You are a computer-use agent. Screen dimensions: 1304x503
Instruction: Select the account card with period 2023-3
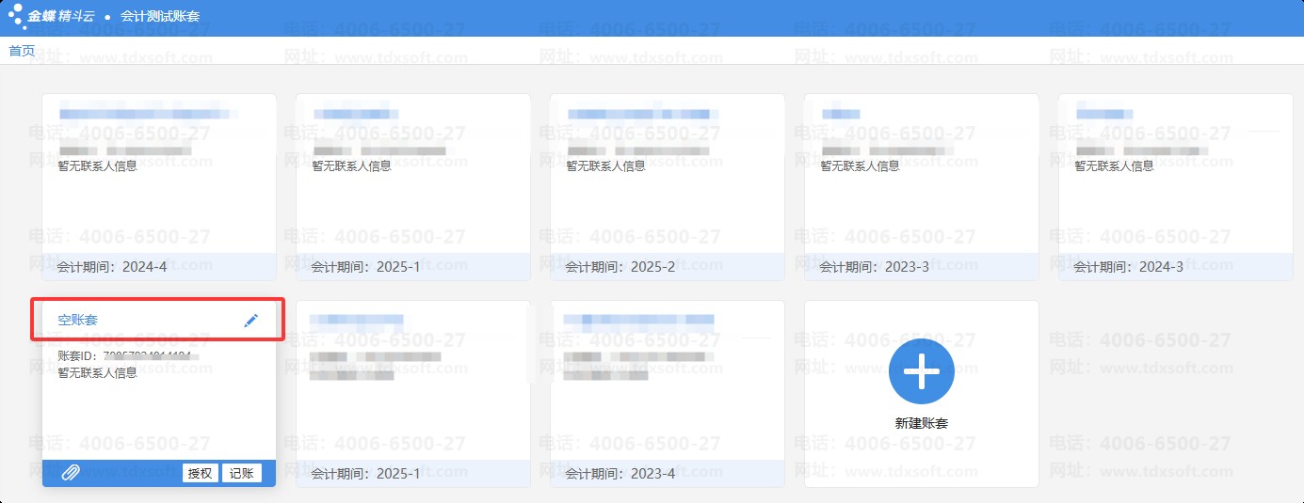point(921,186)
